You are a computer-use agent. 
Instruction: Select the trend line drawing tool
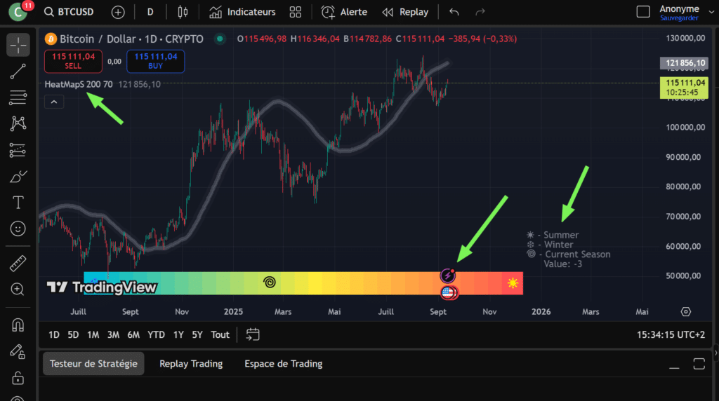(x=18, y=71)
